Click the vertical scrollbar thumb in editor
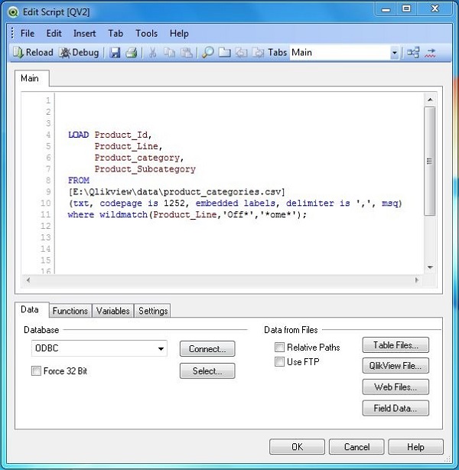 (430, 161)
